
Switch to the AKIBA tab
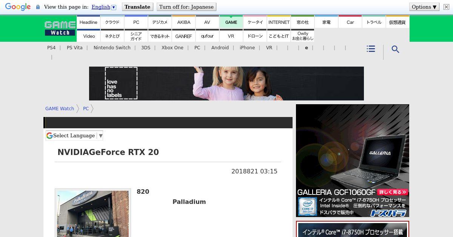pos(184,22)
